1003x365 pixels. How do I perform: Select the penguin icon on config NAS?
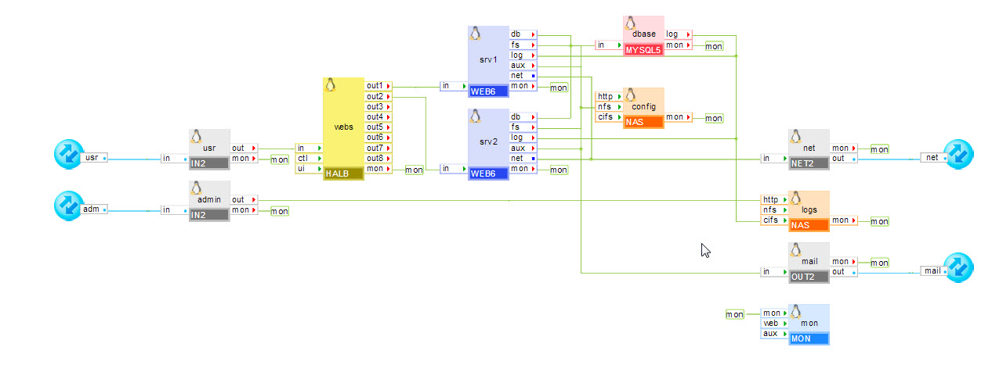pyautogui.click(x=630, y=95)
